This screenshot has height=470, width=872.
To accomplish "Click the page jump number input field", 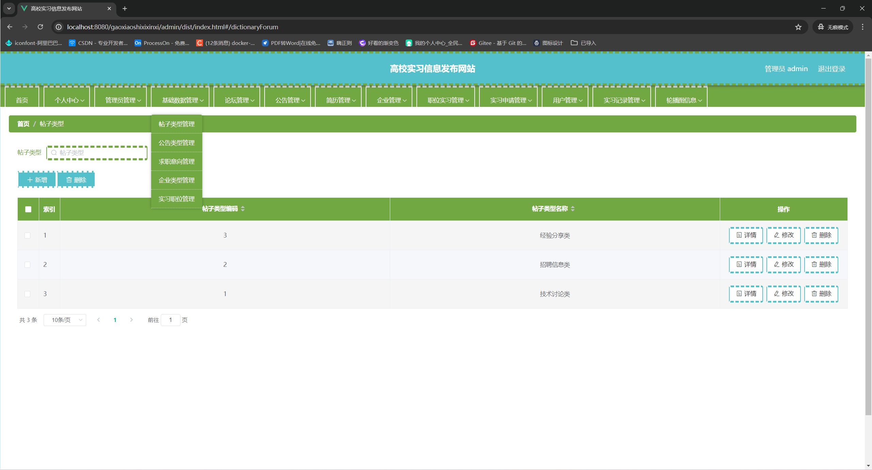I will (x=170, y=320).
